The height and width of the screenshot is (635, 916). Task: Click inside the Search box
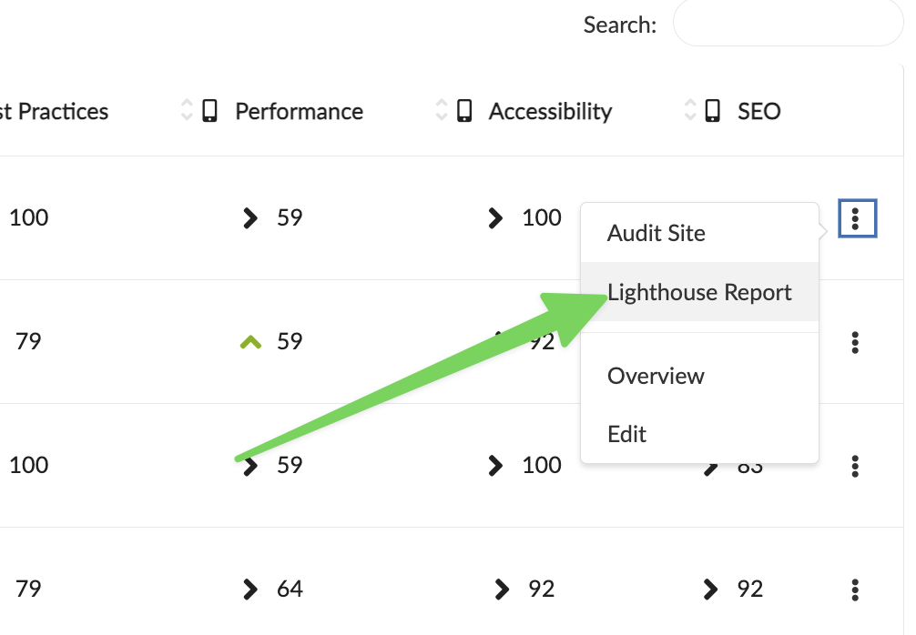tap(788, 24)
